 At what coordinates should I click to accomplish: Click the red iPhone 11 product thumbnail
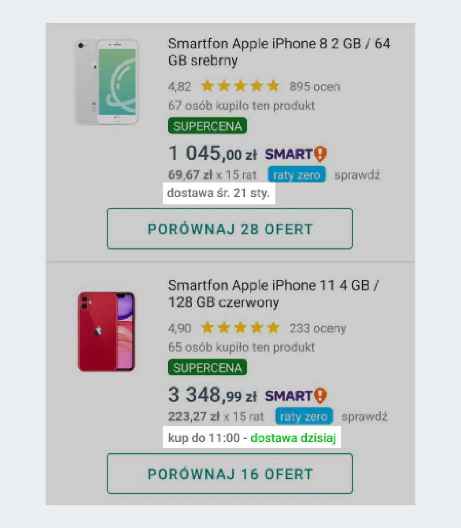[x=106, y=331]
